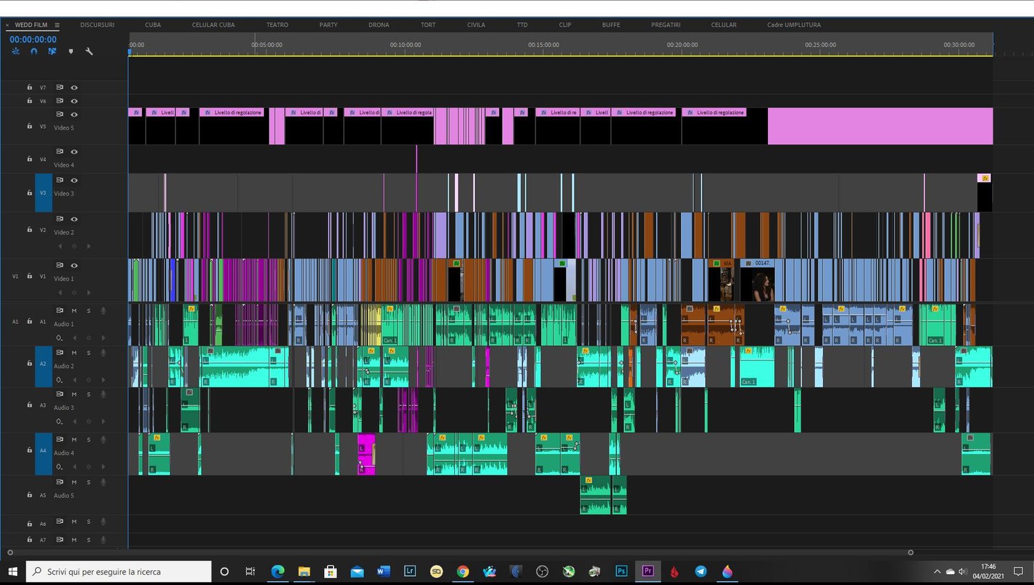The width and height of the screenshot is (1034, 585).
Task: Toggle Video 4 track visibility
Action: tap(74, 152)
